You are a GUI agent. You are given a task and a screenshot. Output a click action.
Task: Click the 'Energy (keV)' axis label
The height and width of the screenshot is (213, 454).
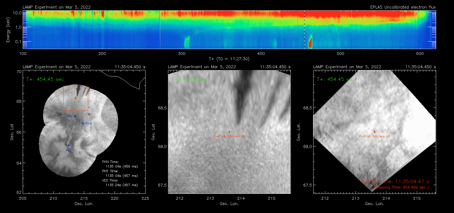pyautogui.click(x=8, y=30)
